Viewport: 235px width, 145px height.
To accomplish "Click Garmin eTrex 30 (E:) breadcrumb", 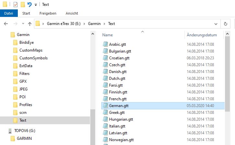I will [x=64, y=24].
